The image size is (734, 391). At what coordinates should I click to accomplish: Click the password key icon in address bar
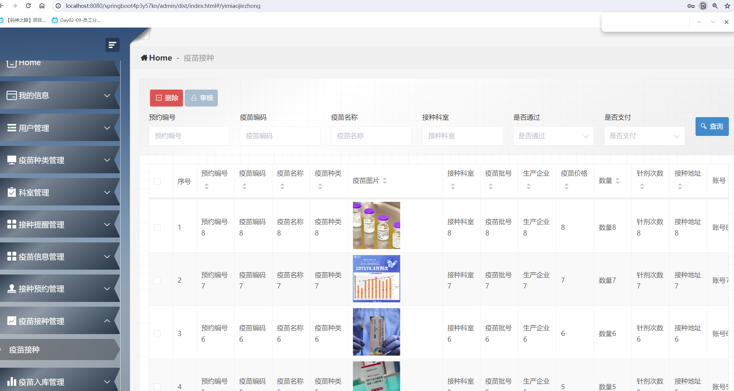pyautogui.click(x=691, y=6)
